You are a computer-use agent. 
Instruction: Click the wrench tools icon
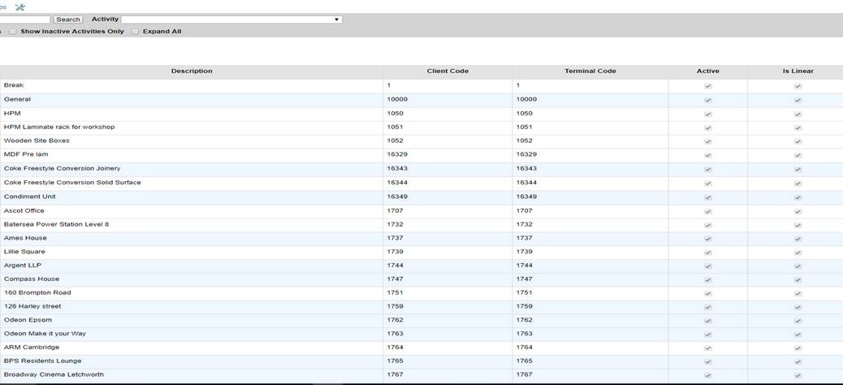[x=20, y=6]
